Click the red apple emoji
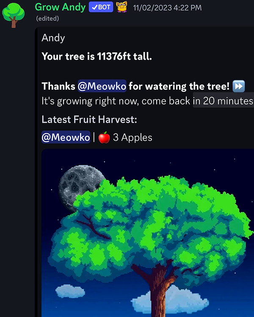The width and height of the screenshot is (254, 317). tap(104, 137)
